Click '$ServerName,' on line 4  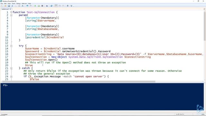point(47,21)
